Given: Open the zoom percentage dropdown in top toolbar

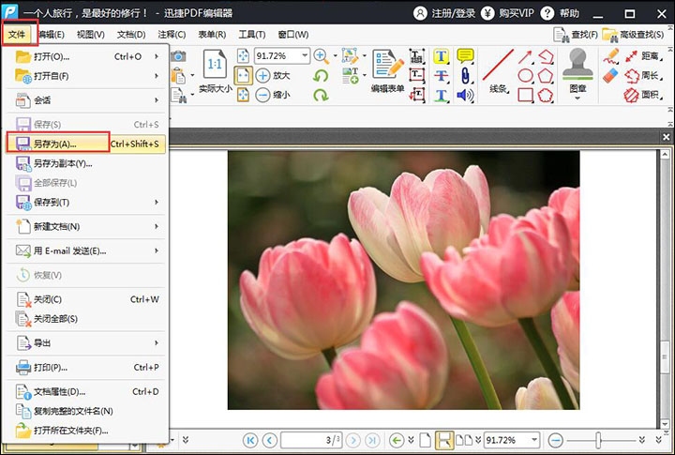Looking at the screenshot, I should [x=306, y=55].
